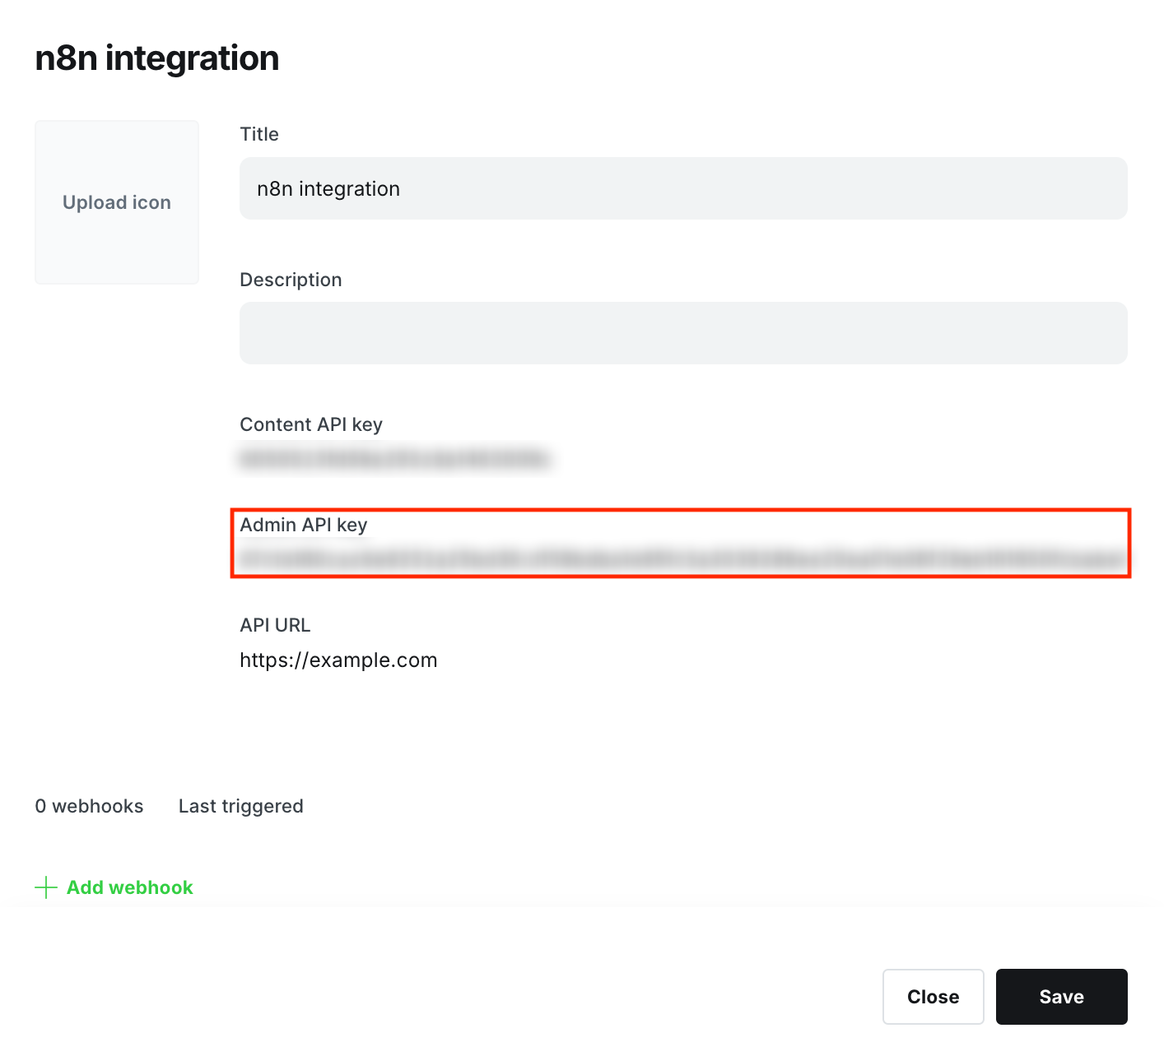Screen dimensions: 1164x1056
Task: Click inside the Title input field
Action: point(682,188)
